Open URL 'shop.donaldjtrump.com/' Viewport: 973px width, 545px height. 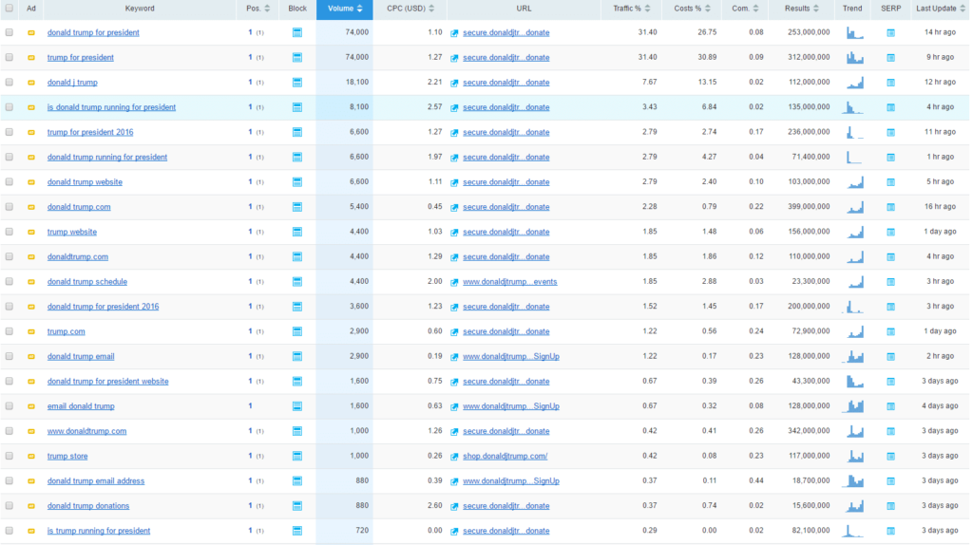pyautogui.click(x=506, y=457)
